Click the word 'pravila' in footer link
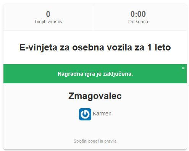The image size is (189, 151). [110, 141]
